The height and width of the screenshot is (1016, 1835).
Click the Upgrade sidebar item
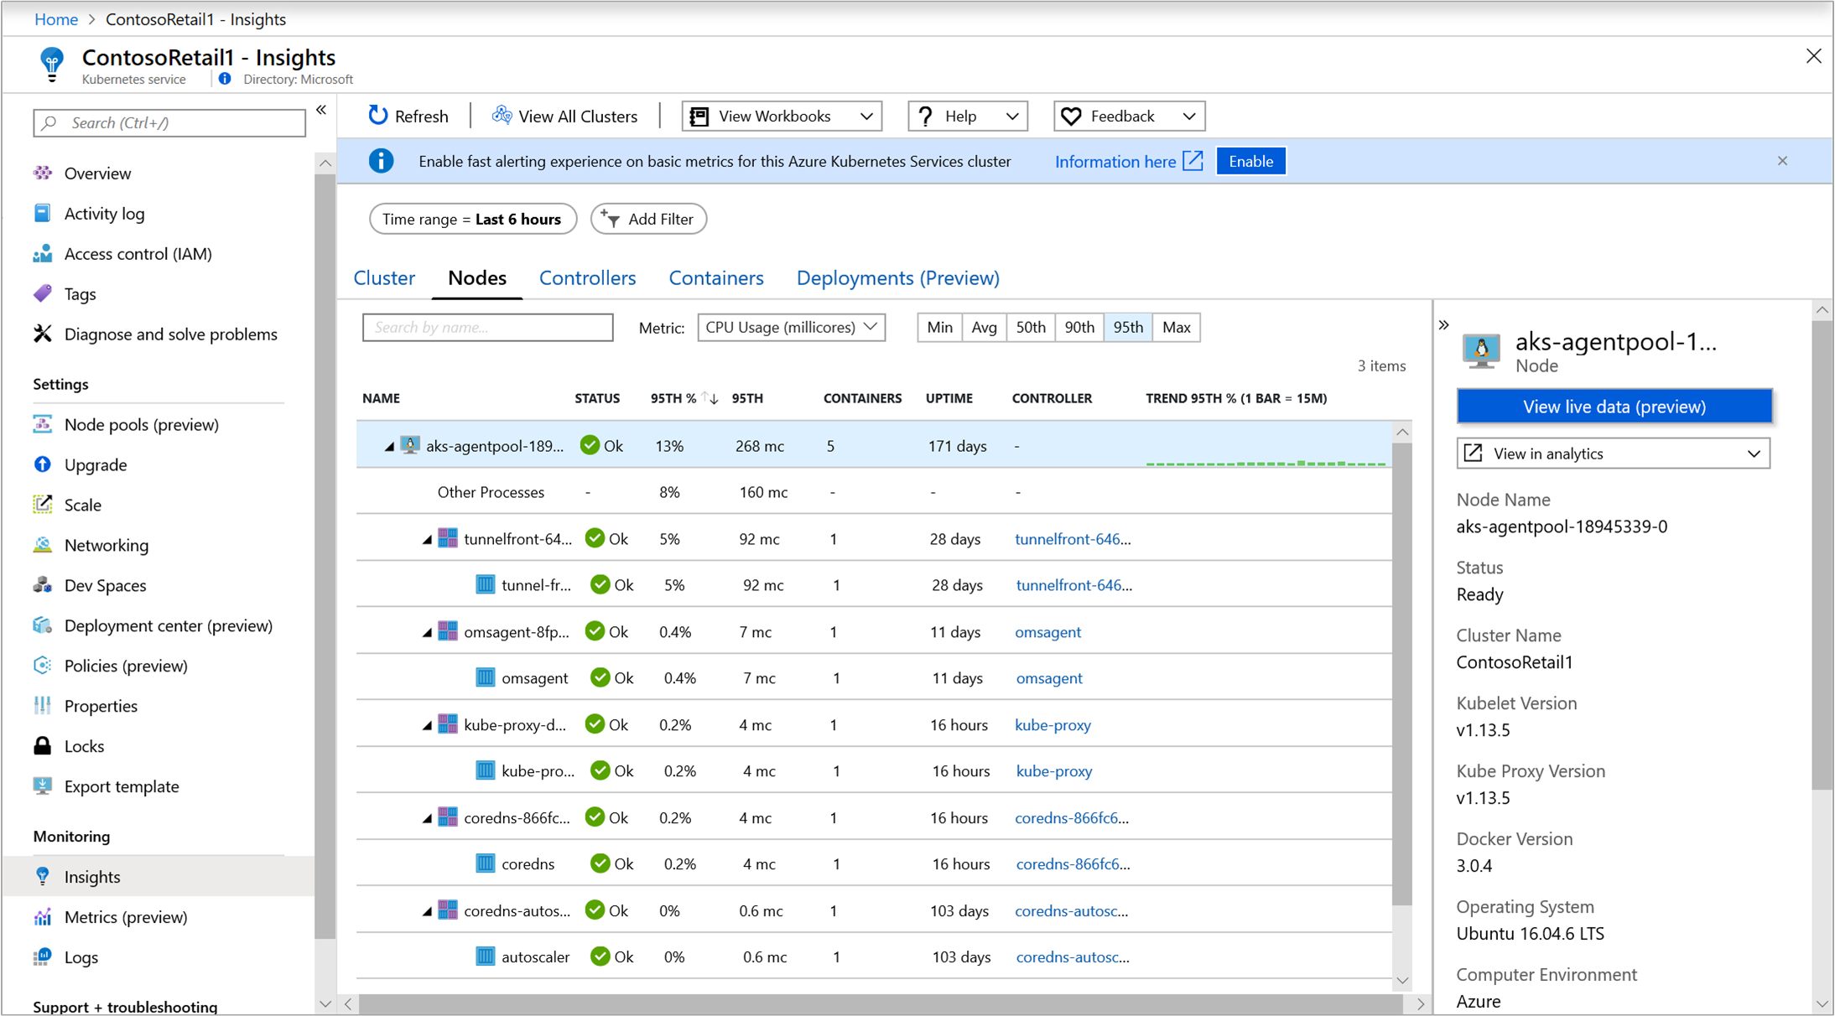coord(96,464)
